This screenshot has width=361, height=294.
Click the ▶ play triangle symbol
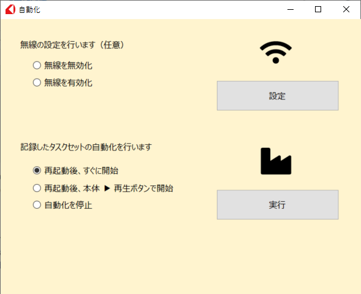107,188
